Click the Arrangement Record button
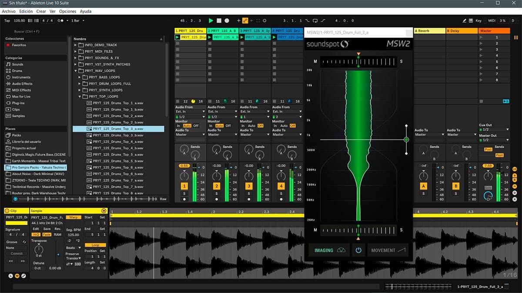Image resolution: width=522 pixels, height=293 pixels. coord(227,20)
